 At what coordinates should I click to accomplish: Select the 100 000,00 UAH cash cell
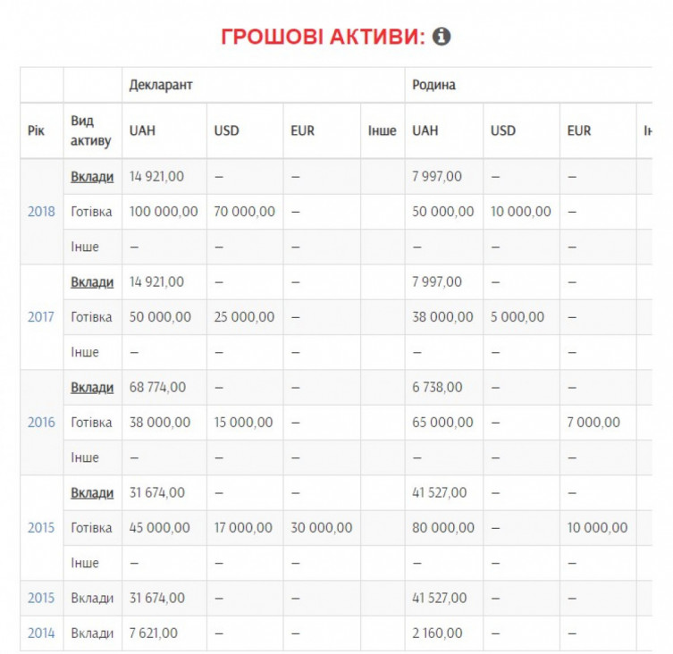coord(164,212)
